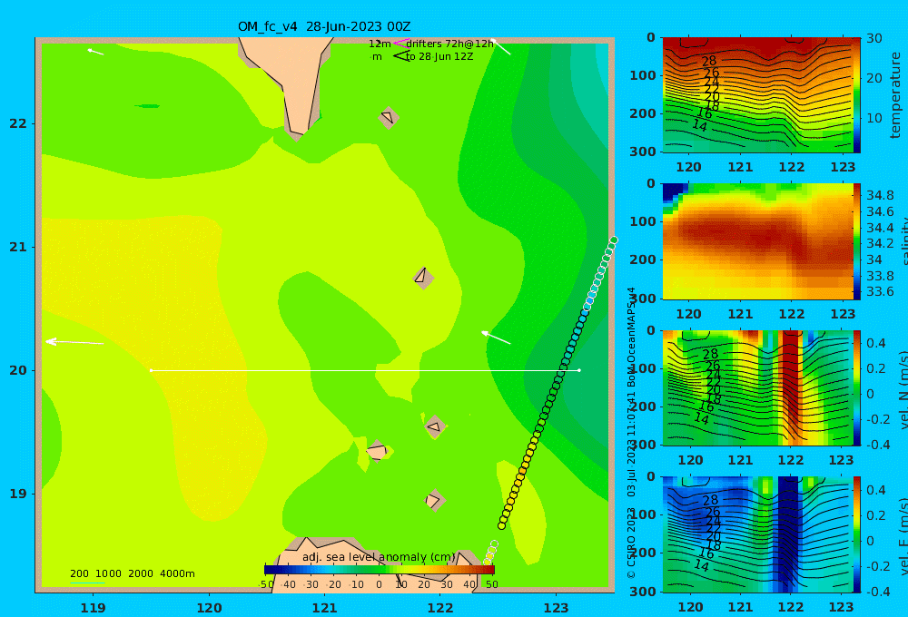Click the '28' contour label in temperature panel
Image resolution: width=908 pixels, height=617 pixels.
pos(709,61)
